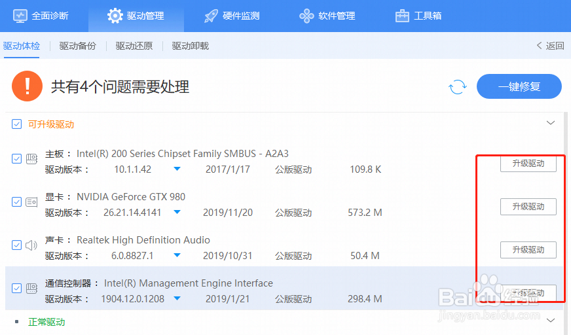Expand the 正常驱动 section chevron
The image size is (571, 335).
point(551,321)
